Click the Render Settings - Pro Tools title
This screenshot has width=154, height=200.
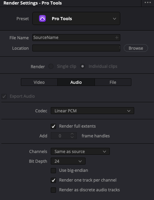pos(33,3)
